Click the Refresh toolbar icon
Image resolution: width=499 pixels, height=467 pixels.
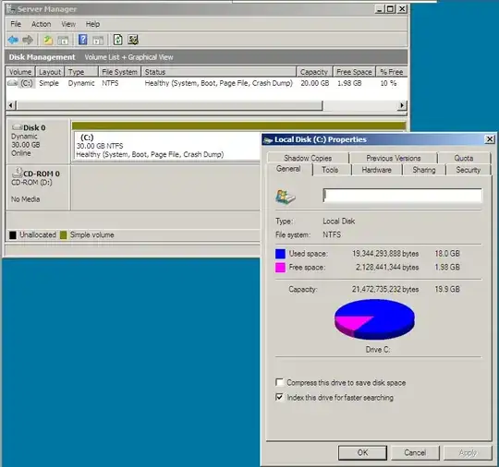118,40
